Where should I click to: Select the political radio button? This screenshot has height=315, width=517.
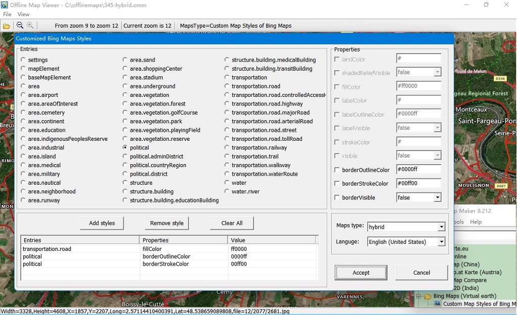pyautogui.click(x=125, y=147)
